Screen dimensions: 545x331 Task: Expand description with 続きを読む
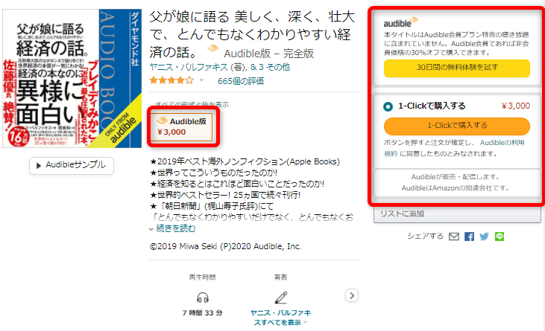[x=175, y=228]
